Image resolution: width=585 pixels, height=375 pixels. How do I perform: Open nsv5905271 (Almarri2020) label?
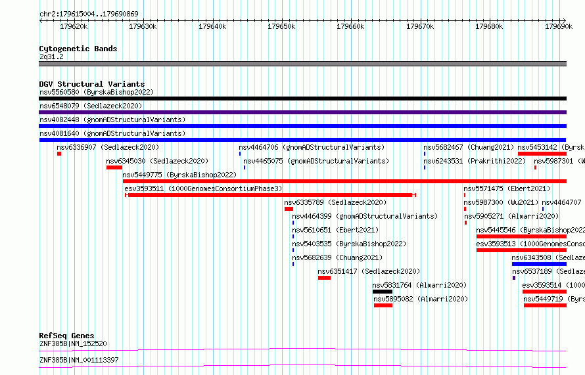tap(511, 216)
